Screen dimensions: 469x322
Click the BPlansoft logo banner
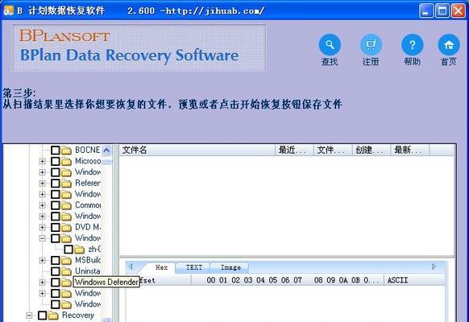pos(139,47)
